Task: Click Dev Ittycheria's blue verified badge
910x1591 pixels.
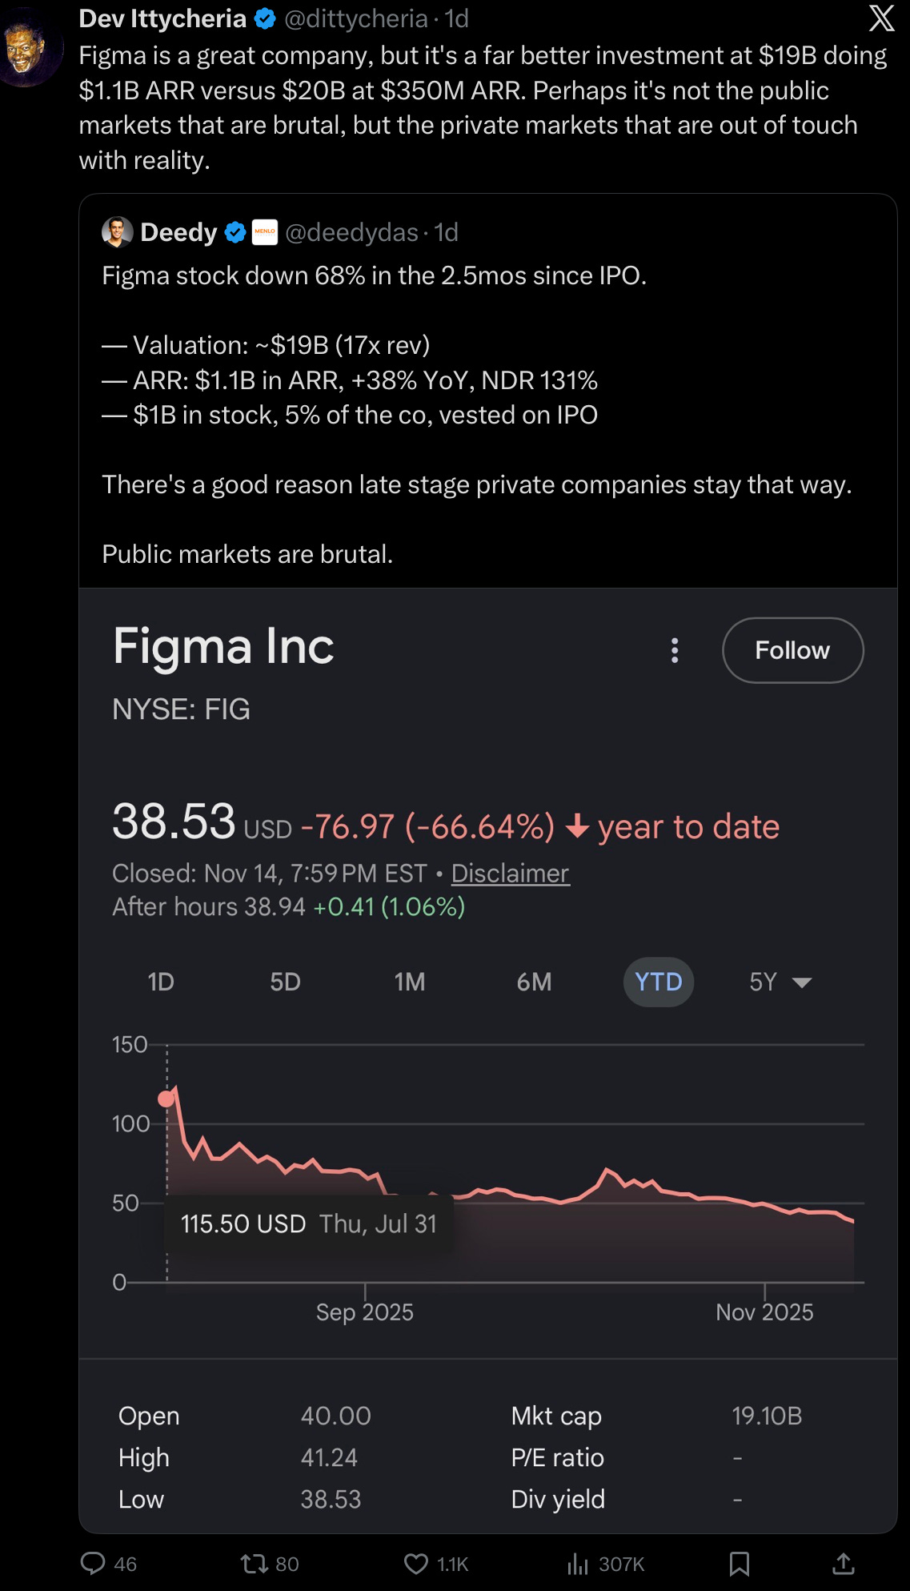Action: 265,18
